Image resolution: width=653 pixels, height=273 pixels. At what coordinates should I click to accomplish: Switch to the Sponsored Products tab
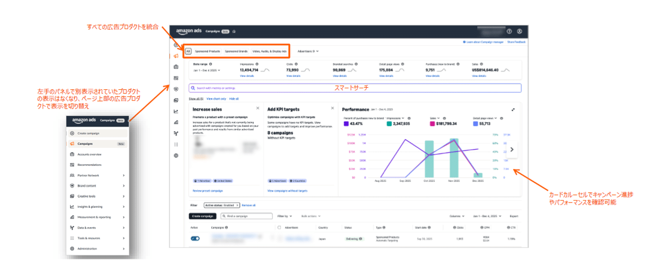pyautogui.click(x=207, y=51)
